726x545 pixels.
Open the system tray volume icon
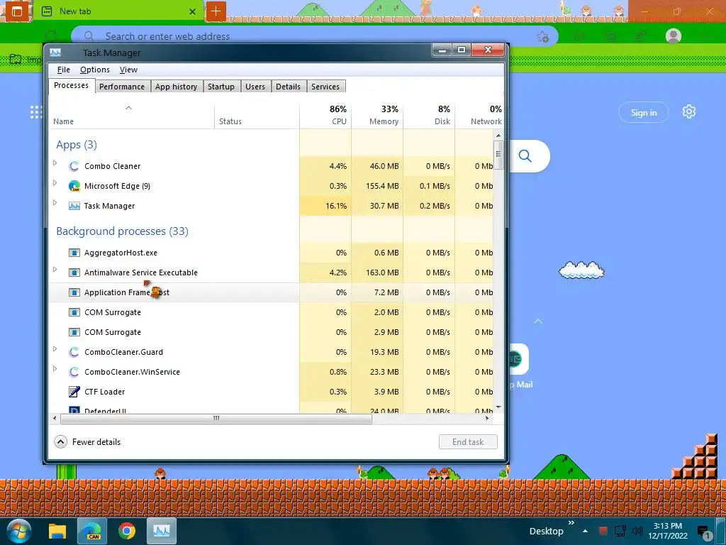pos(637,531)
